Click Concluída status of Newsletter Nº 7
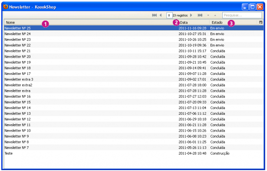267x171 pixels. tap(218, 148)
